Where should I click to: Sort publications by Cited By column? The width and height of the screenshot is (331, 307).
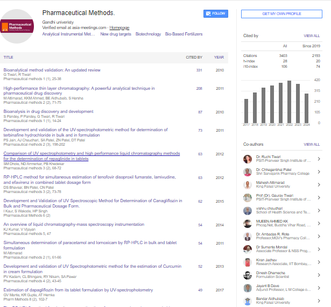pos(194,57)
